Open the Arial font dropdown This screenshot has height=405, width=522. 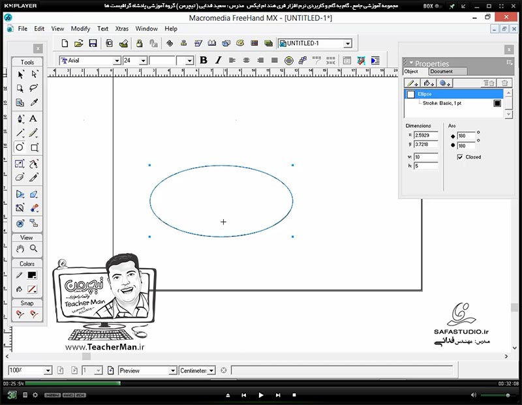pyautogui.click(x=117, y=61)
